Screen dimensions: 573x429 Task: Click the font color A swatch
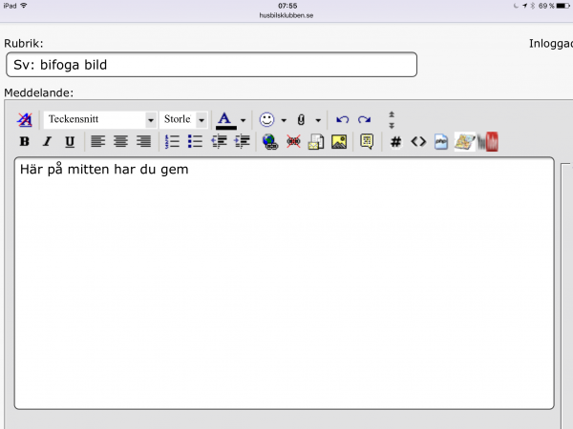(225, 119)
